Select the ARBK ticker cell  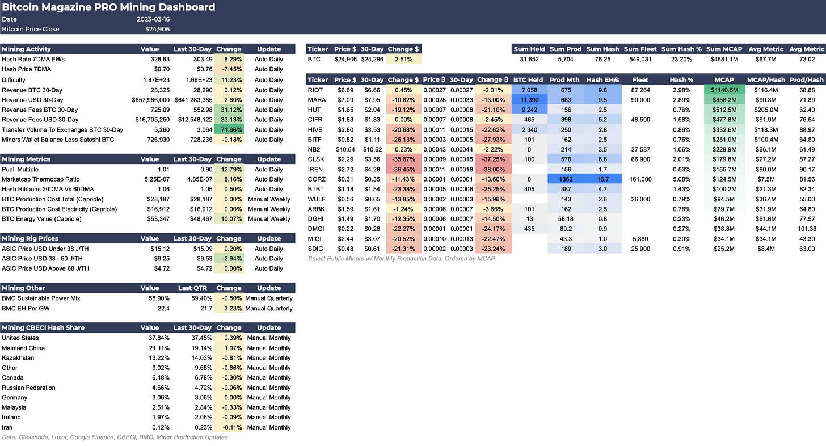317,209
